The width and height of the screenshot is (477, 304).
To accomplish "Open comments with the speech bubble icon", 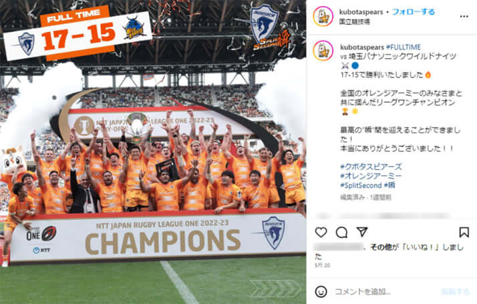I will tap(341, 232).
